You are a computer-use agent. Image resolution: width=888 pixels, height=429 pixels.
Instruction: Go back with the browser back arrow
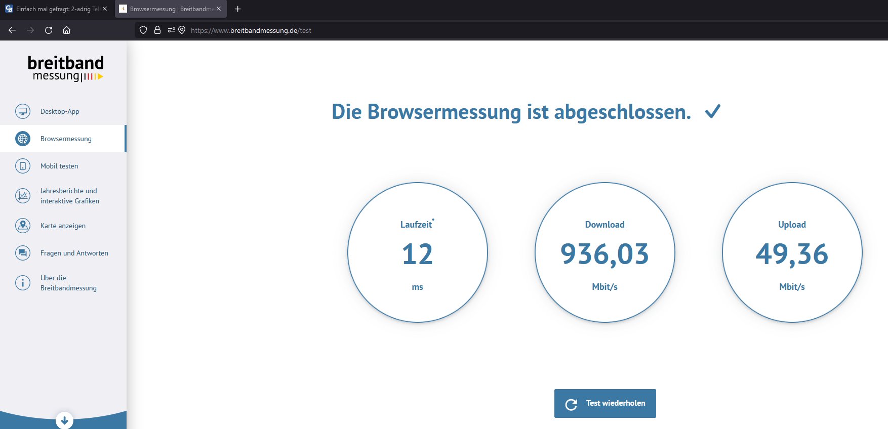point(12,30)
